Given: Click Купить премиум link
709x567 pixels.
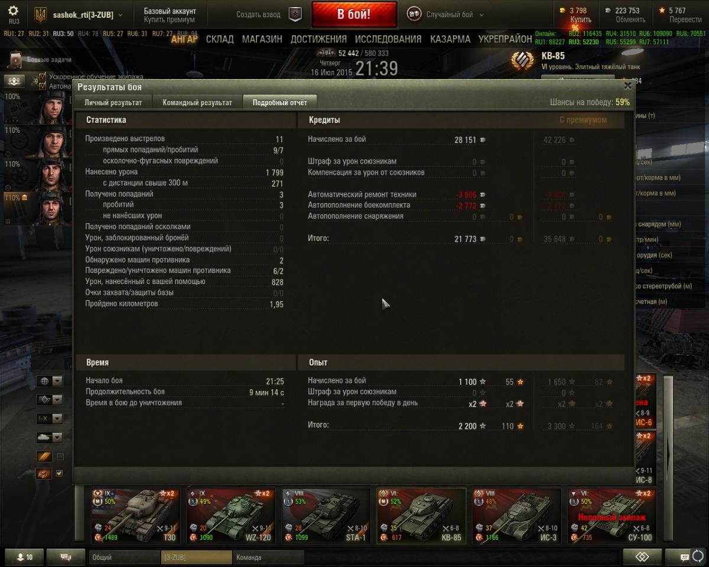Looking at the screenshot, I should tap(169, 19).
